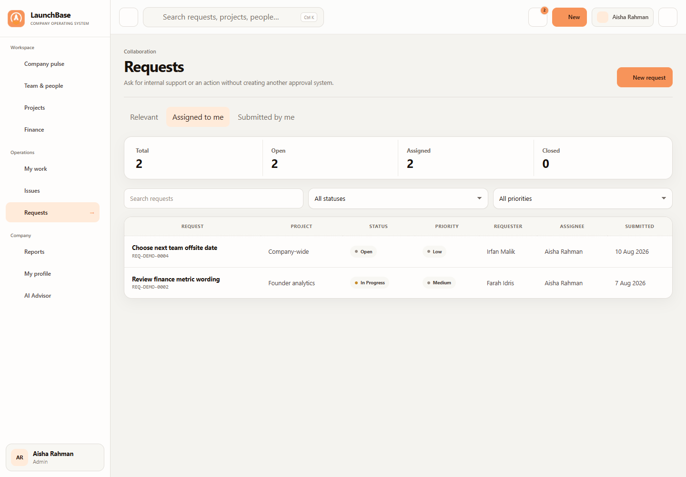Open Aisha Rahman account menu in top bar
686x477 pixels.
623,17
